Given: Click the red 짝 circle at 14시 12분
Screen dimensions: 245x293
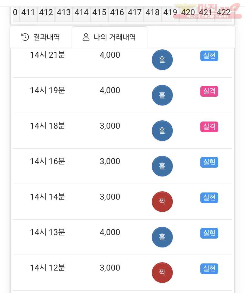Looking at the screenshot, I should pos(162,273).
